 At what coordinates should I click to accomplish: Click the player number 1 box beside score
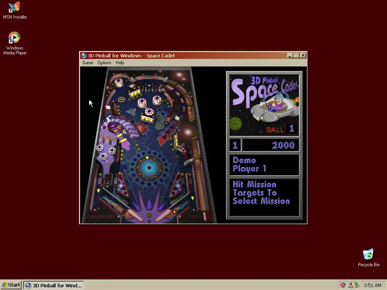coord(235,145)
